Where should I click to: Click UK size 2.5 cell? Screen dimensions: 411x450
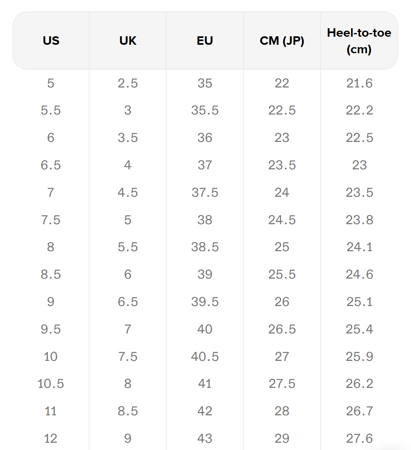tap(128, 83)
